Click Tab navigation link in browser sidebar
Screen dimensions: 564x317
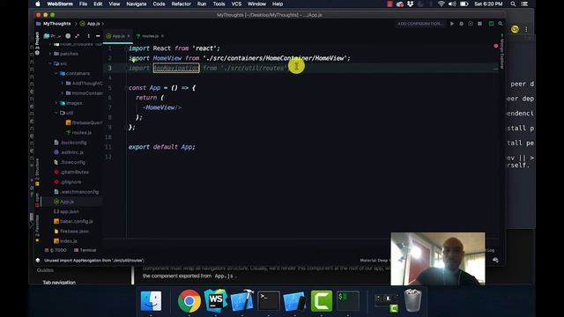[59, 283]
